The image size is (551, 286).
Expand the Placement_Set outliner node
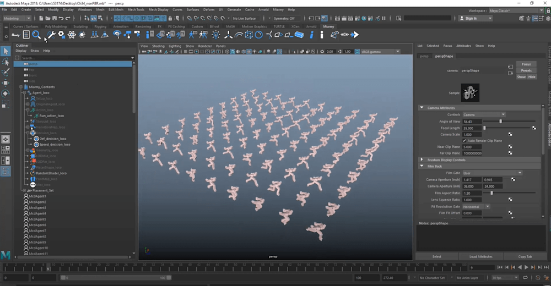coord(25,190)
